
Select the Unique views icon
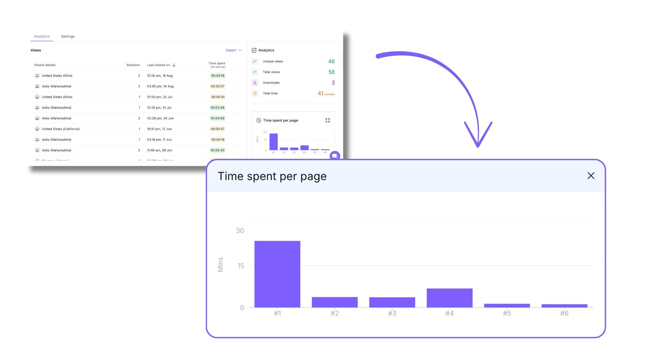pos(255,61)
